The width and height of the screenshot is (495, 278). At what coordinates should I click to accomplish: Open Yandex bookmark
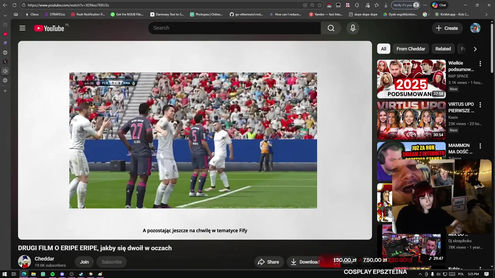[326, 14]
